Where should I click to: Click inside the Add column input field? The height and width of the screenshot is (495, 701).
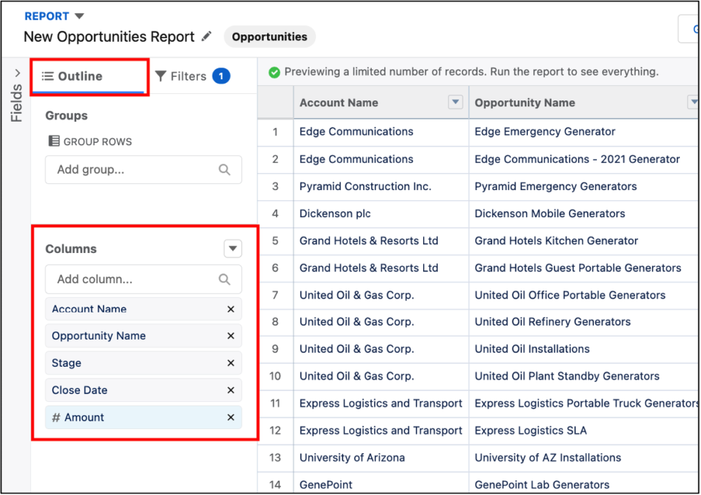[x=132, y=279]
